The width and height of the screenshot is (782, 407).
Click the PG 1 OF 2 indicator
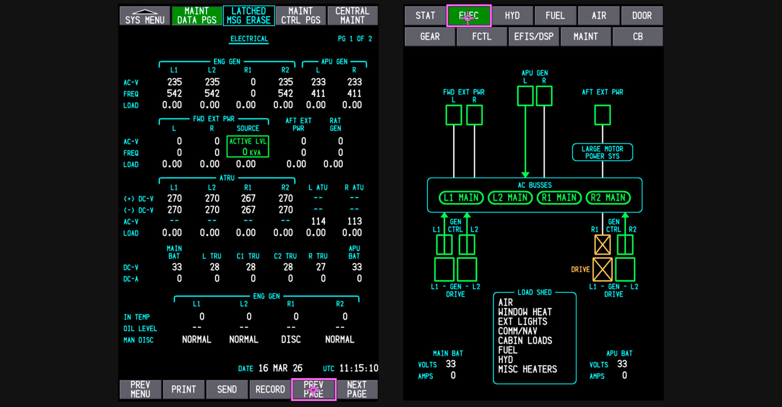355,39
